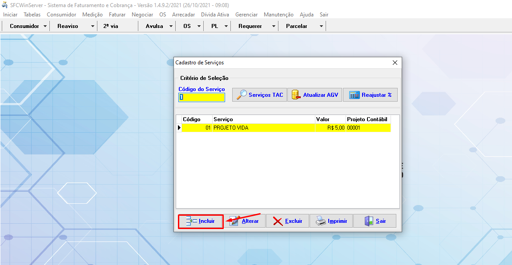This screenshot has height=265, width=512.
Task: Open the Tabelas menu
Action: 32,15
